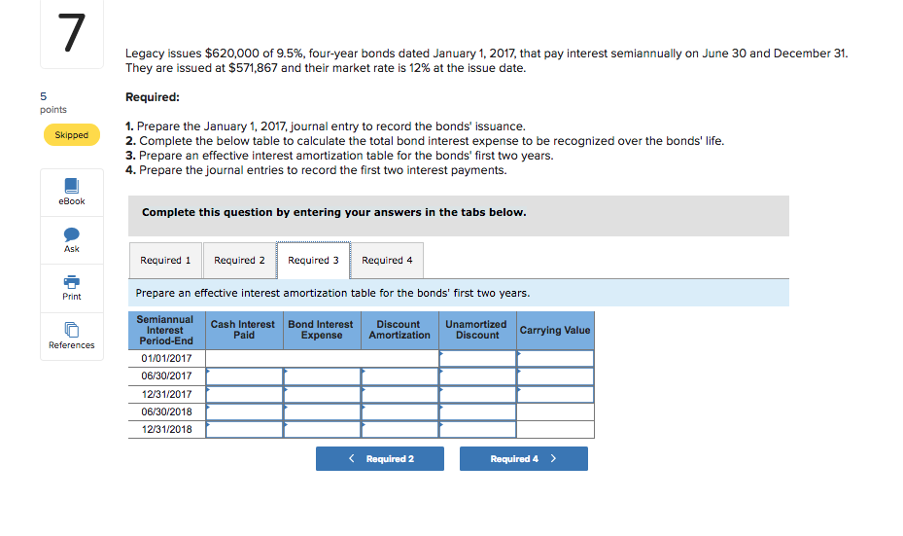Go back using the Required 2 button

coord(379,459)
